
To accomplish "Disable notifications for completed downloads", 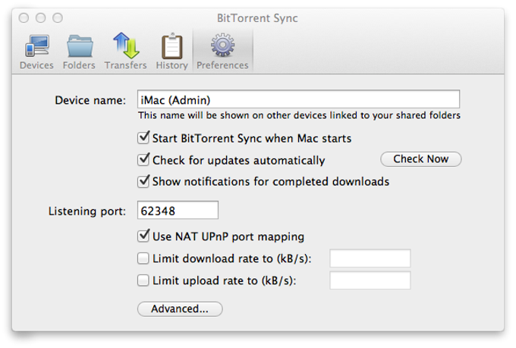I will tap(143, 181).
